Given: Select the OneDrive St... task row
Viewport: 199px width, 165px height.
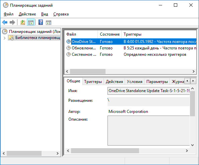Looking at the screenshot, I should click(131, 42).
